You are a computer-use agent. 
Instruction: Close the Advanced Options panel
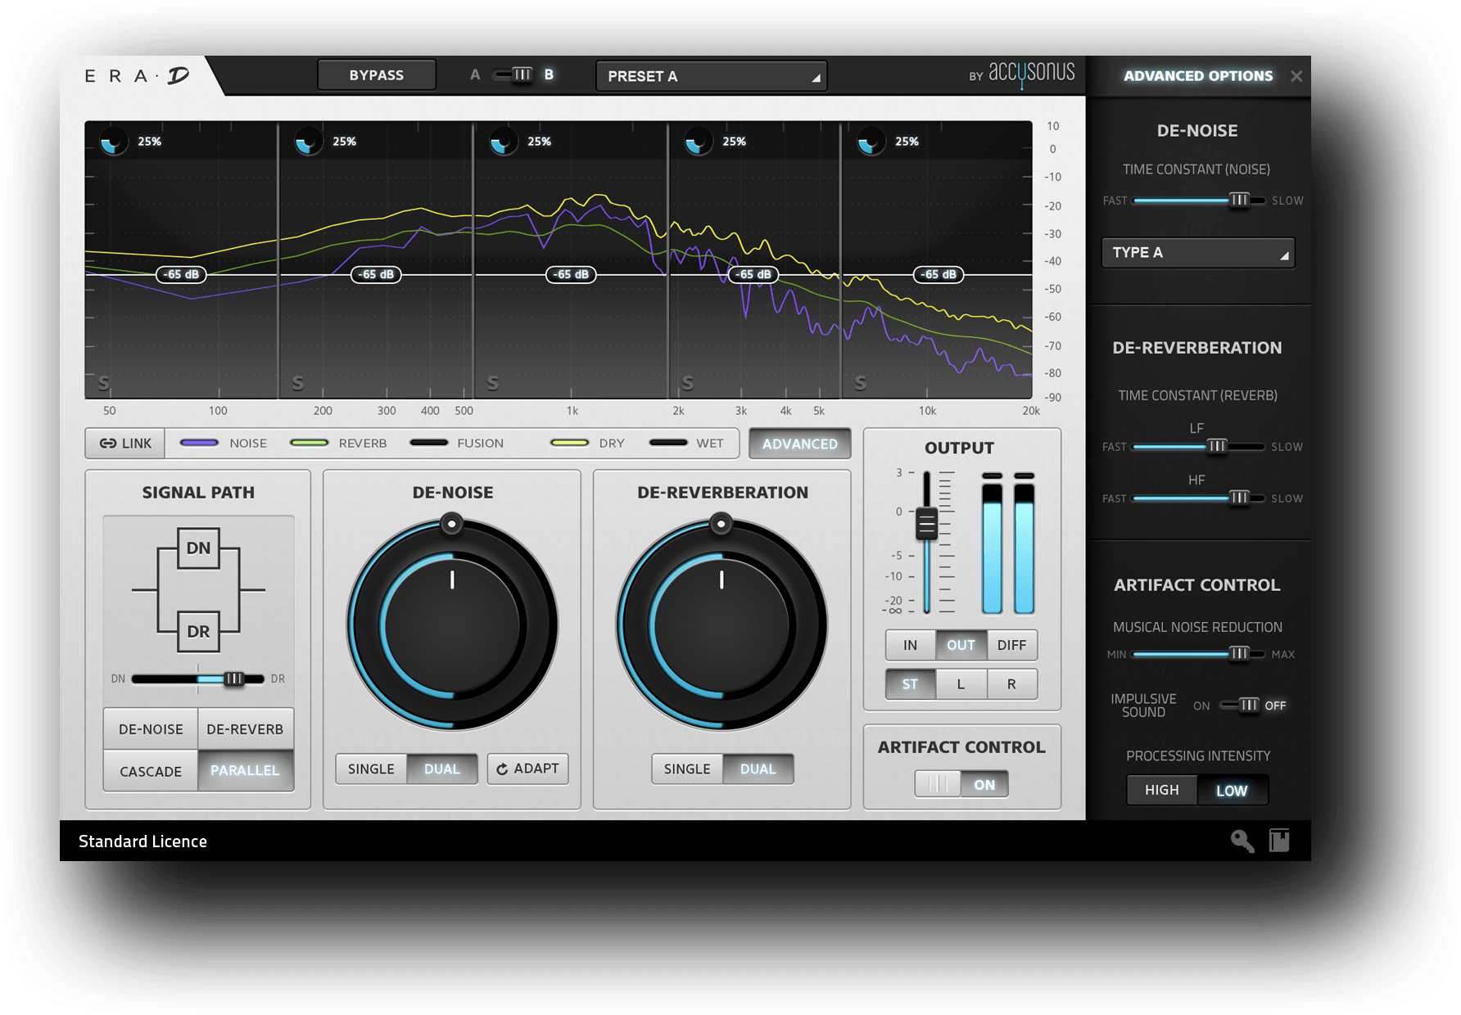point(1296,76)
